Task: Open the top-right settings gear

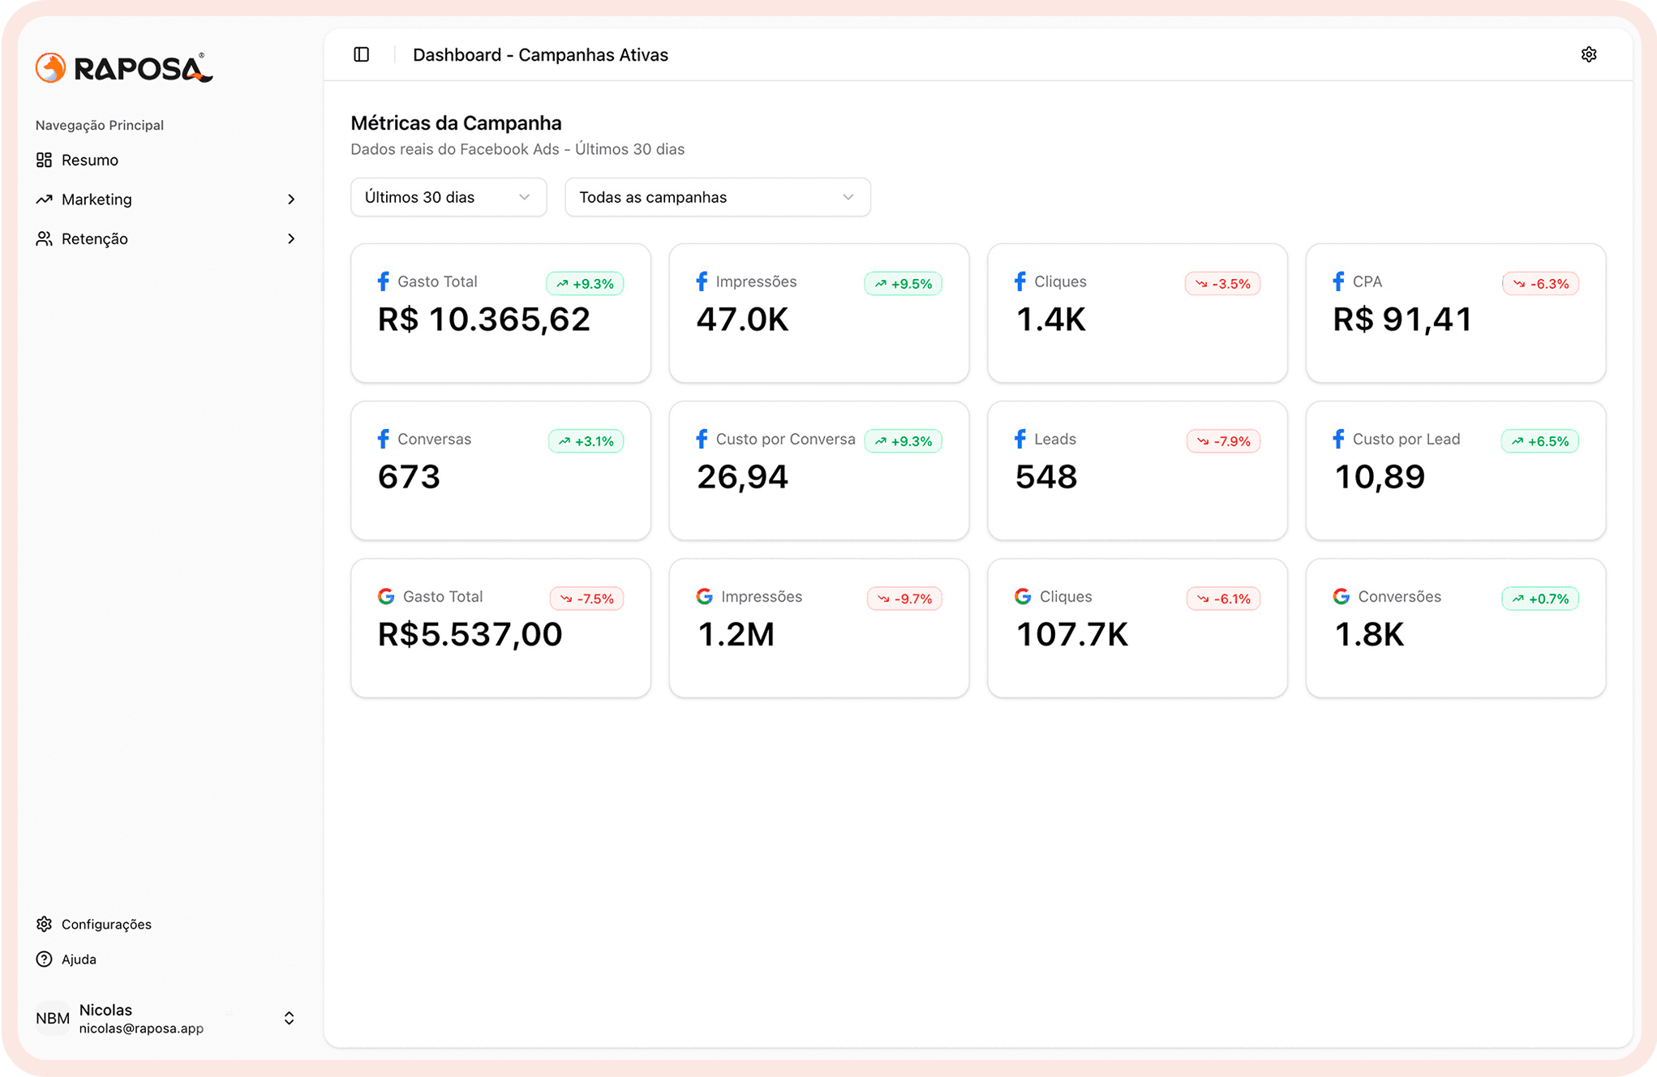Action: (x=1589, y=54)
